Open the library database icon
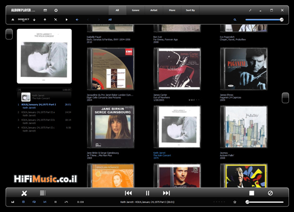Image resolution: width=294 pixels, height=212 pixels. 45,10
